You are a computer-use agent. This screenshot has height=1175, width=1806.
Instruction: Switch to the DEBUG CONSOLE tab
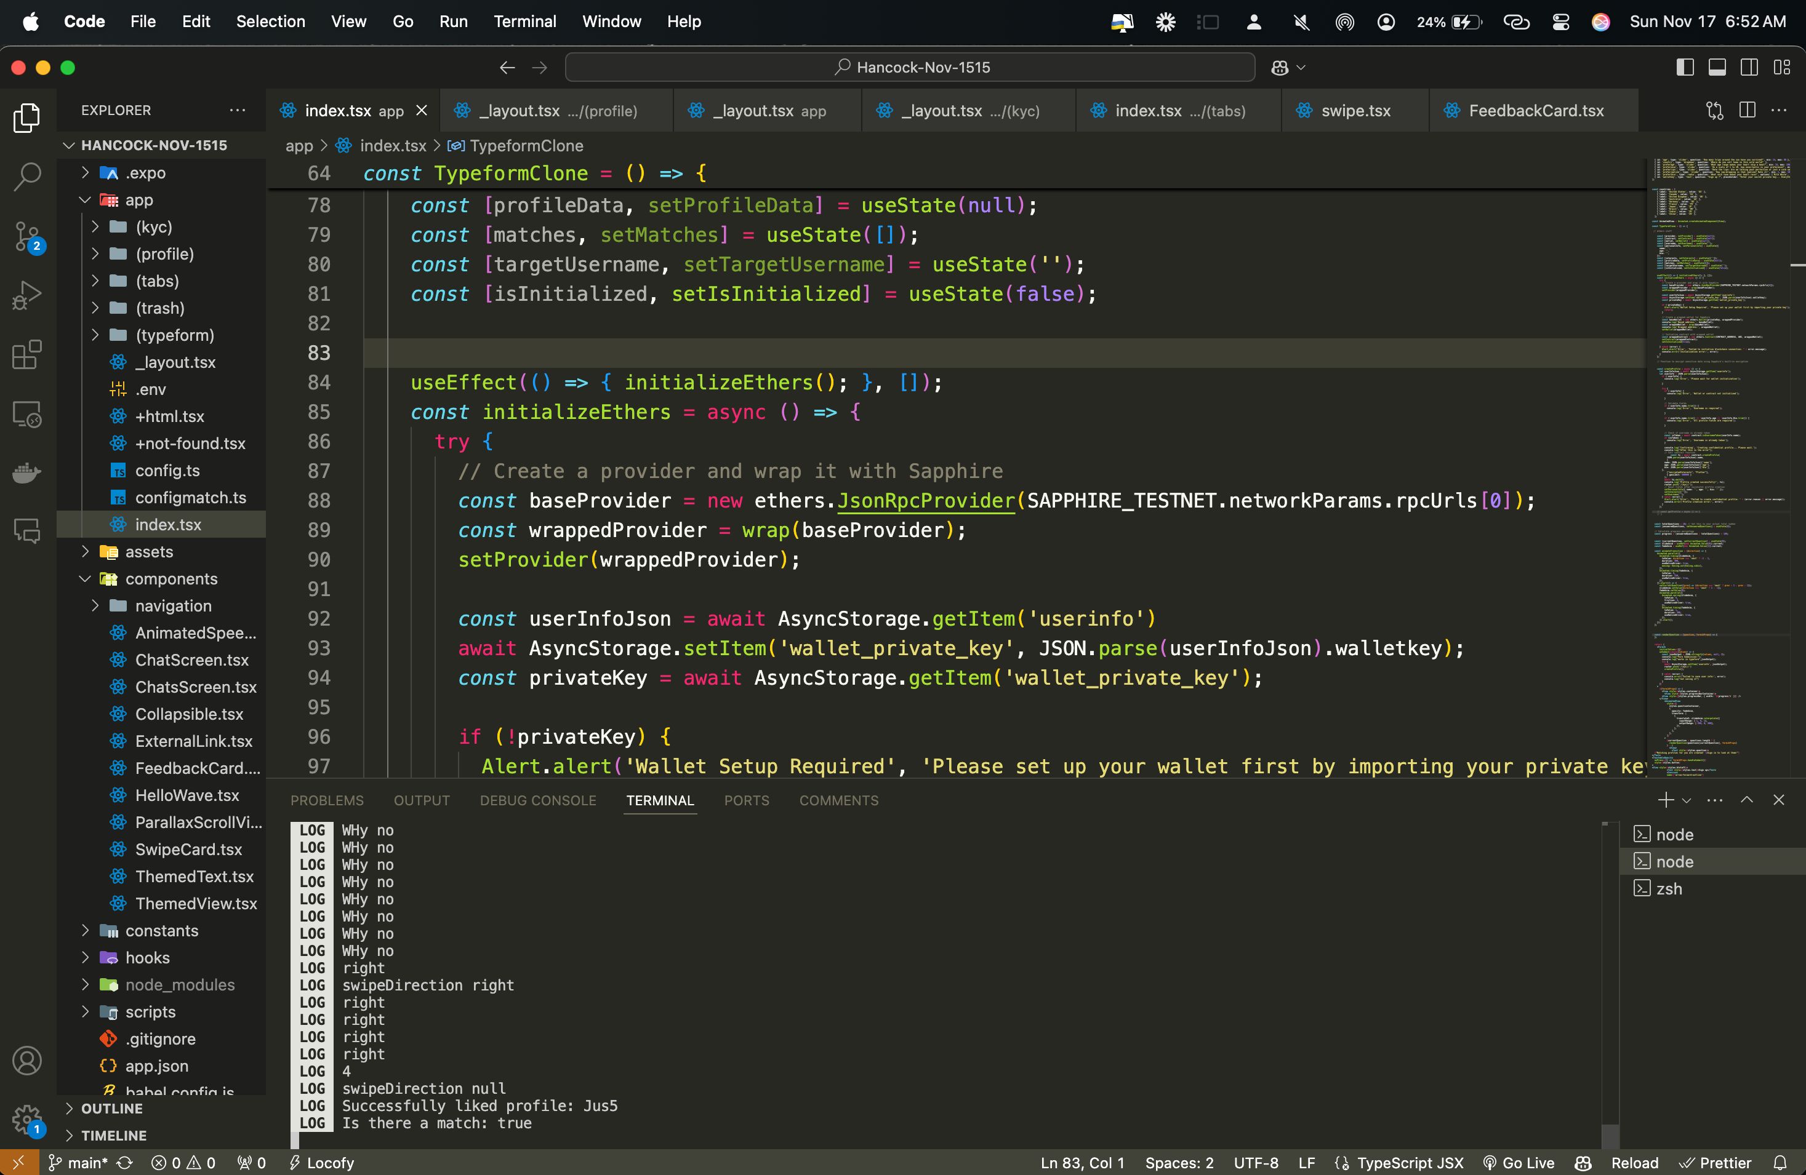coord(538,800)
